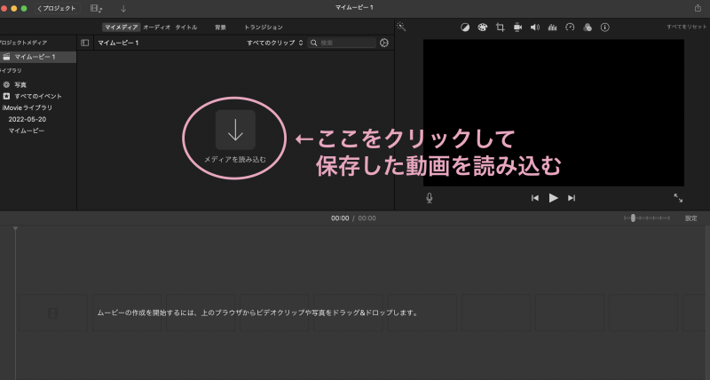Click the magic wand auto-enhance icon
The width and height of the screenshot is (710, 380).
click(401, 27)
